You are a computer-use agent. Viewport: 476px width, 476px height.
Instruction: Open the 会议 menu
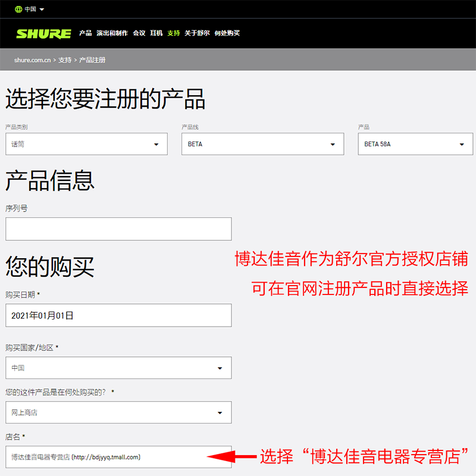coord(139,33)
